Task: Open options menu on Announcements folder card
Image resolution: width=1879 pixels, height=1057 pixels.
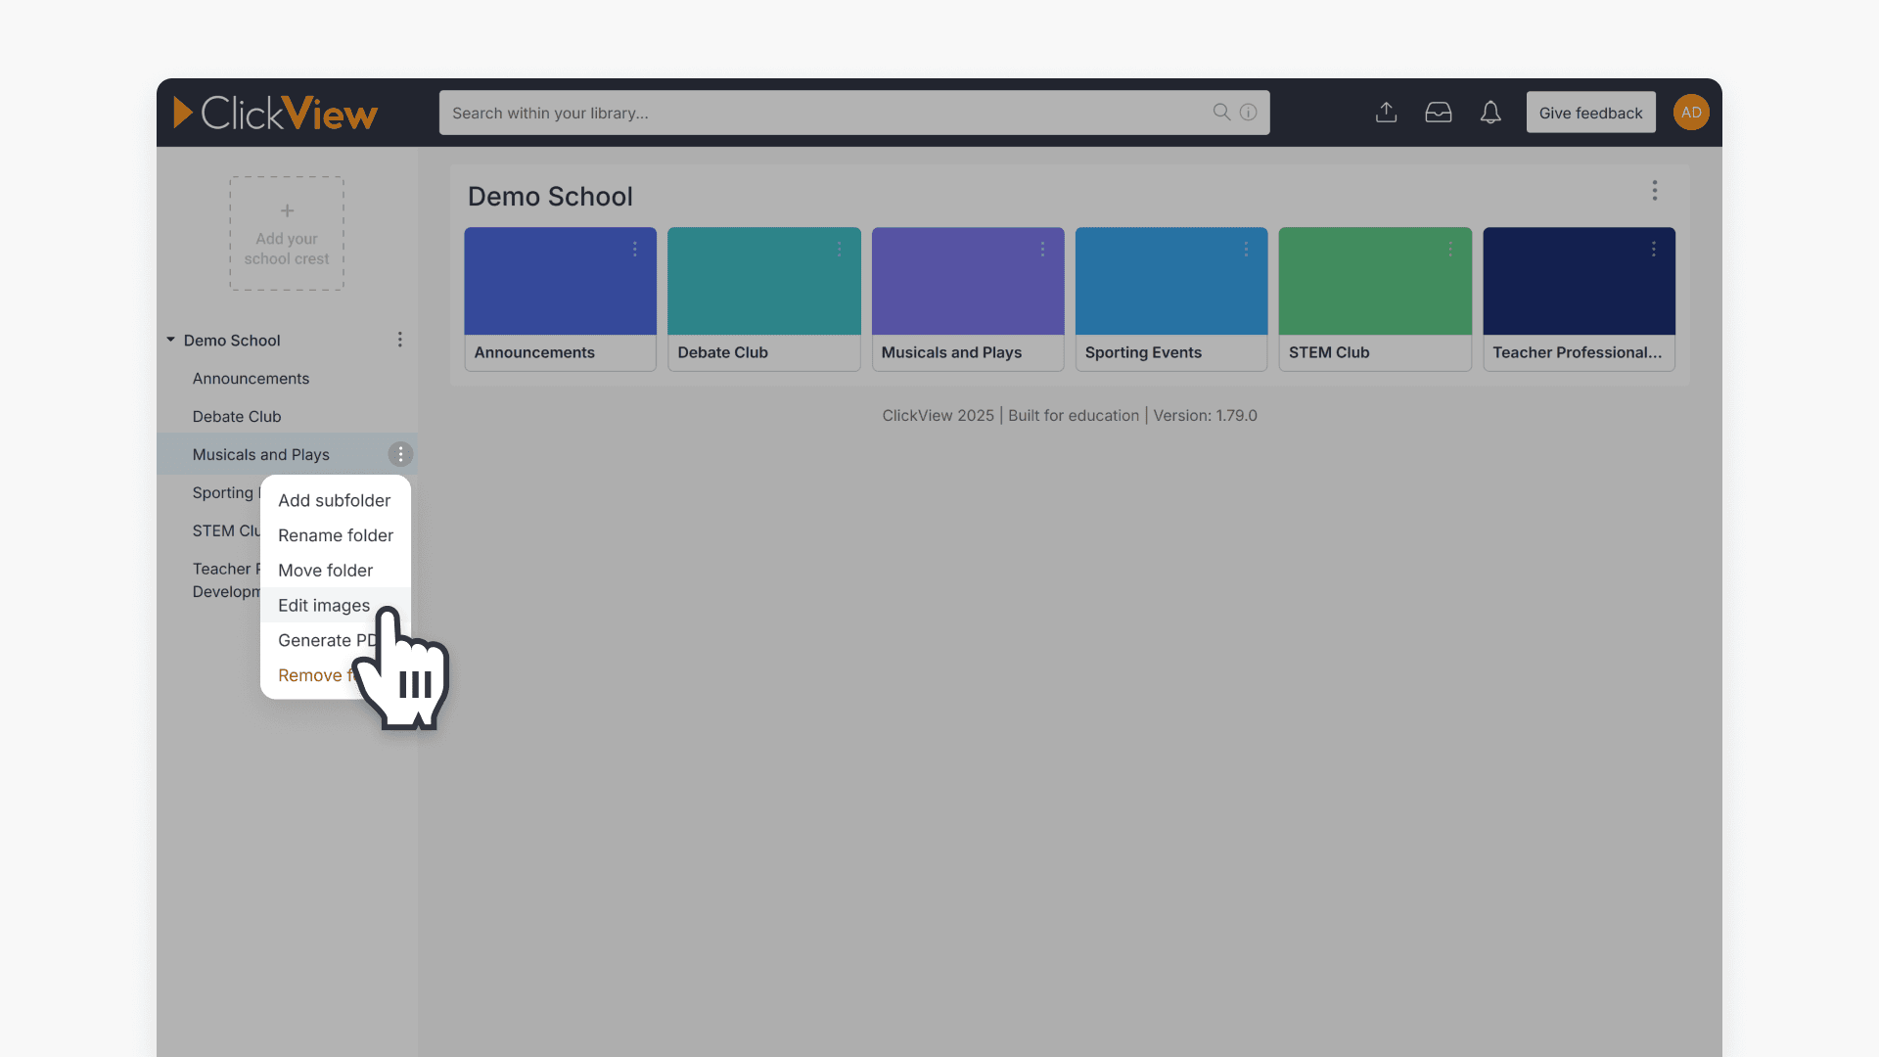Action: coord(635,250)
